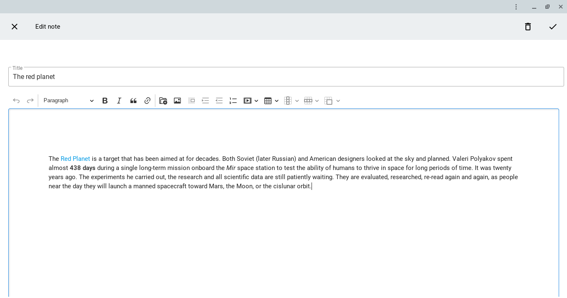Viewport: 567px width, 298px height.
Task: Close the Edit note screen with X
Action: pyautogui.click(x=15, y=27)
